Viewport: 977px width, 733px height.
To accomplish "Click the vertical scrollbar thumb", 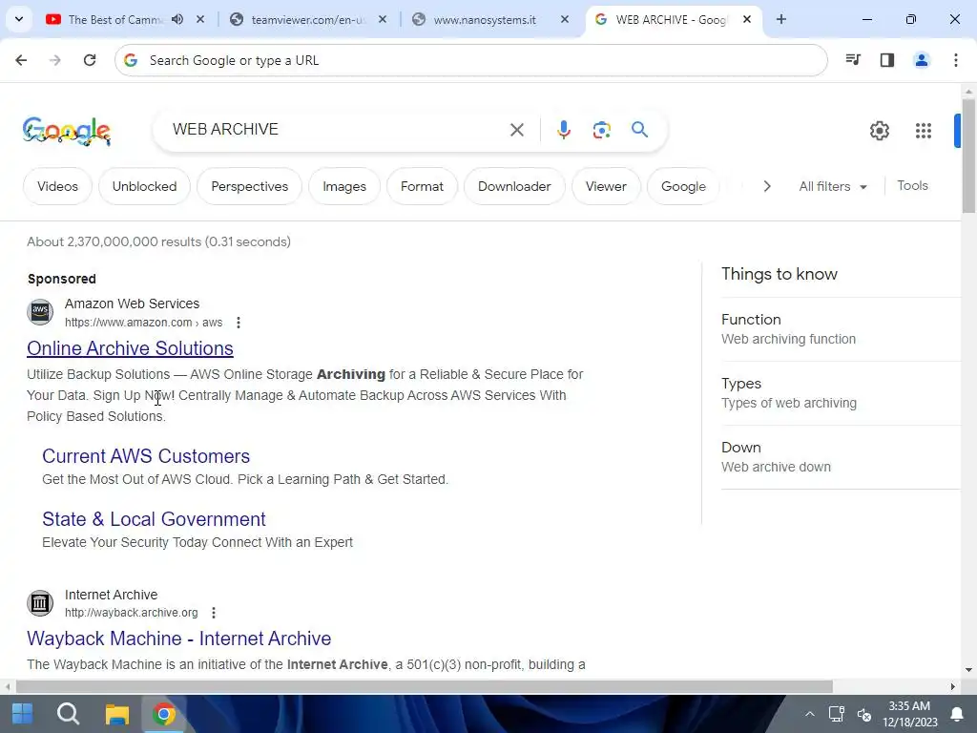I will (968, 156).
